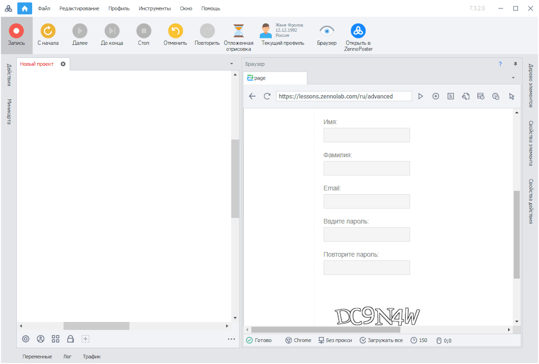539x364 pixels.
Task: Switch to the Переменные tab
Action: point(37,357)
